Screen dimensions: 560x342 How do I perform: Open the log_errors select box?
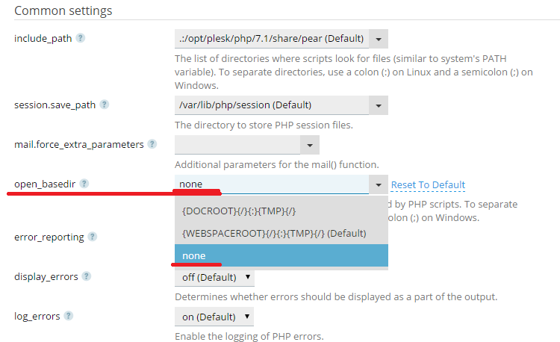tap(214, 317)
